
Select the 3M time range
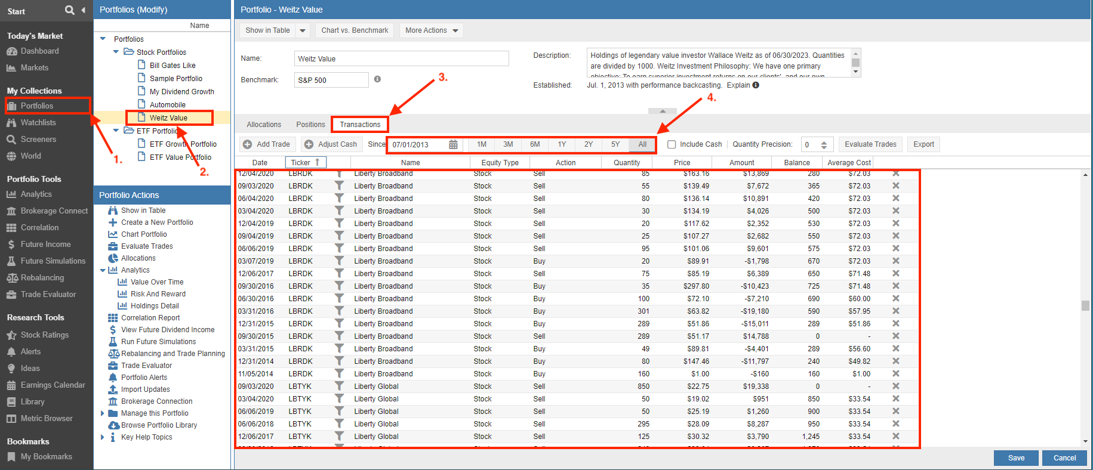[508, 144]
